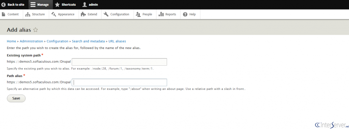
Task: Open the Administration breadcrumb link
Action: [x=31, y=41]
